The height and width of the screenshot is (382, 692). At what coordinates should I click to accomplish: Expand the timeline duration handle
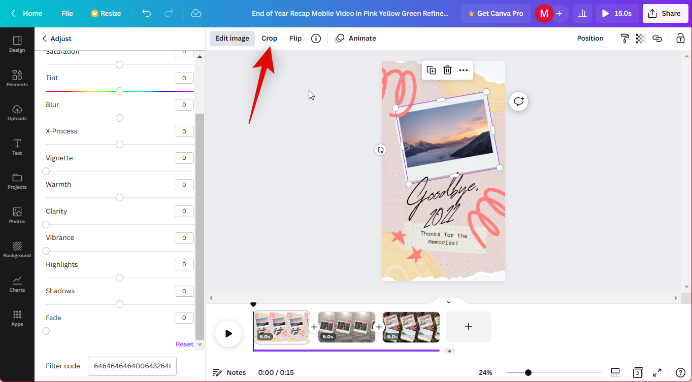tap(449, 351)
